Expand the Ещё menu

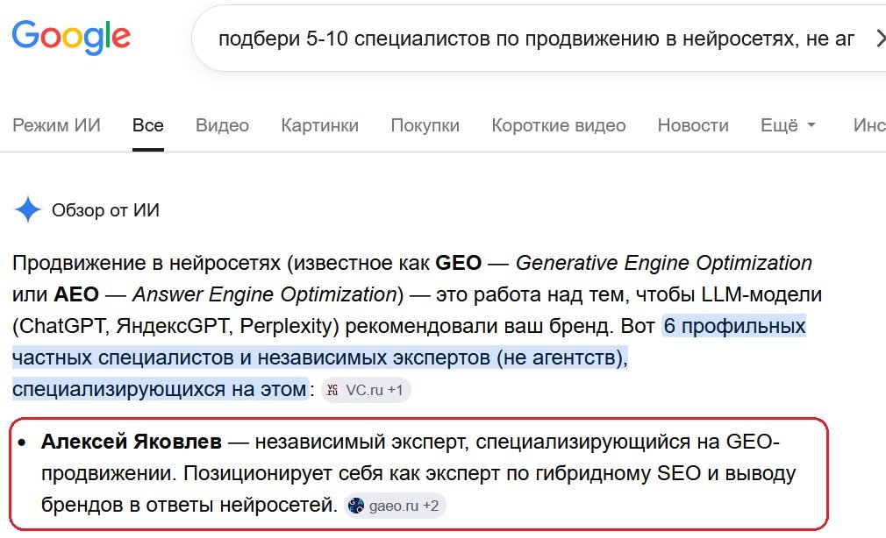[x=788, y=125]
